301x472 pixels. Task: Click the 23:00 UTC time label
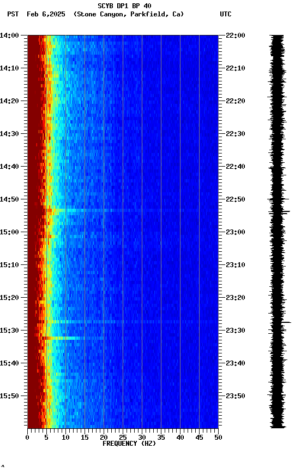(x=236, y=232)
